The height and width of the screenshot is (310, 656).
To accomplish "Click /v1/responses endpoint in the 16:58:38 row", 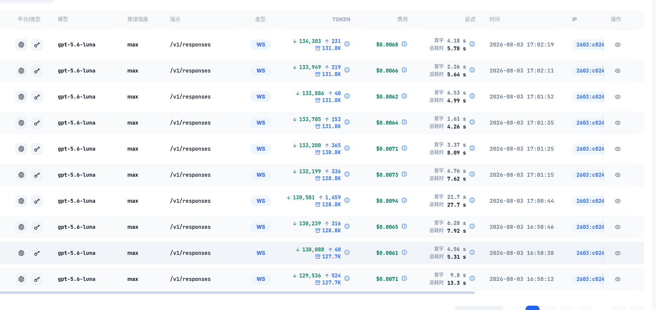I will click(x=190, y=253).
